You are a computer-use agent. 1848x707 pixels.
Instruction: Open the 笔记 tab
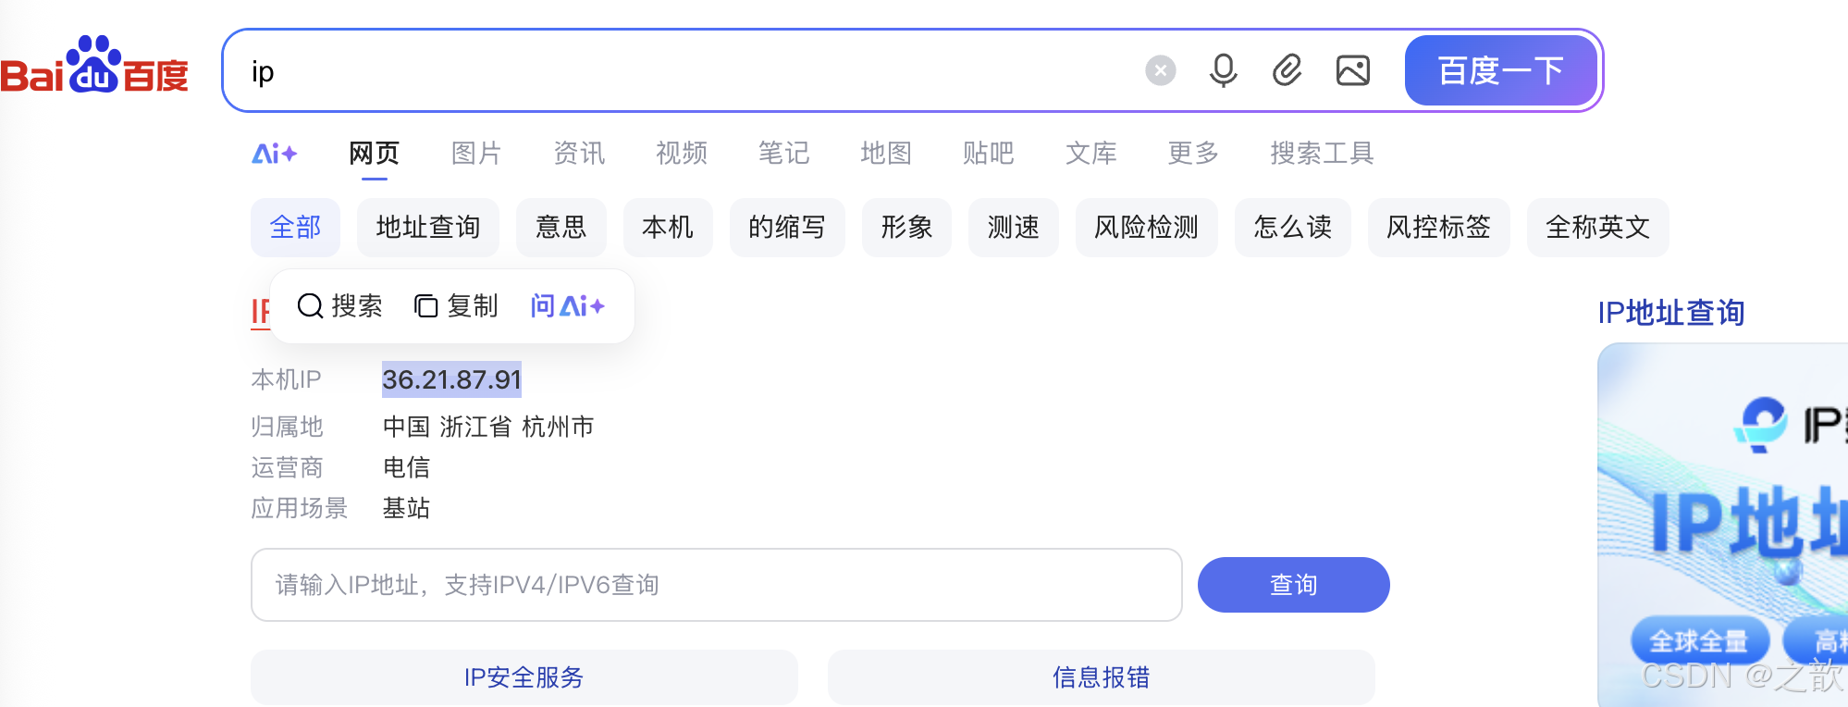click(x=783, y=153)
